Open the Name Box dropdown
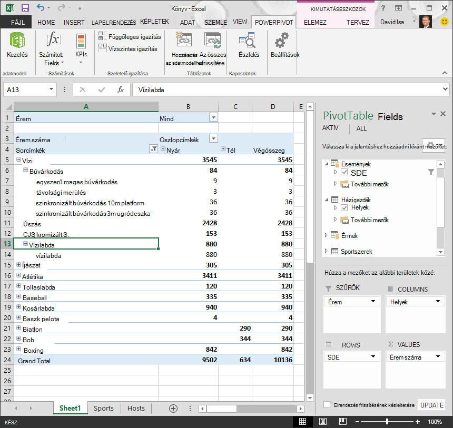 pyautogui.click(x=51, y=89)
